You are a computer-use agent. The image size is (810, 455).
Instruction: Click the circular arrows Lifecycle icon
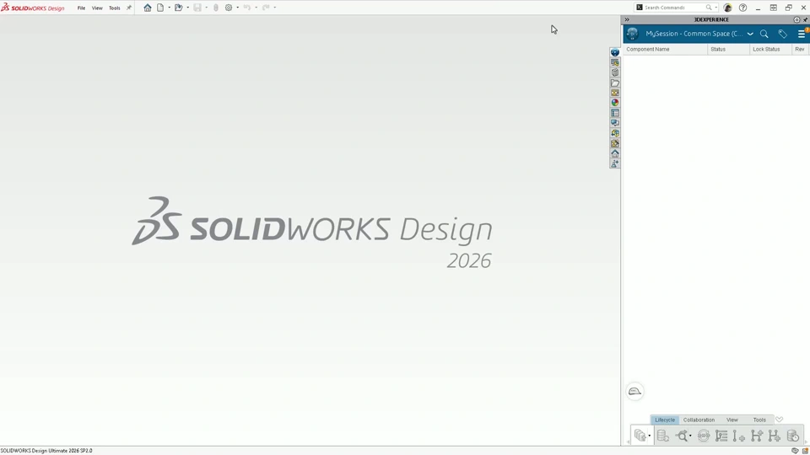(704, 436)
